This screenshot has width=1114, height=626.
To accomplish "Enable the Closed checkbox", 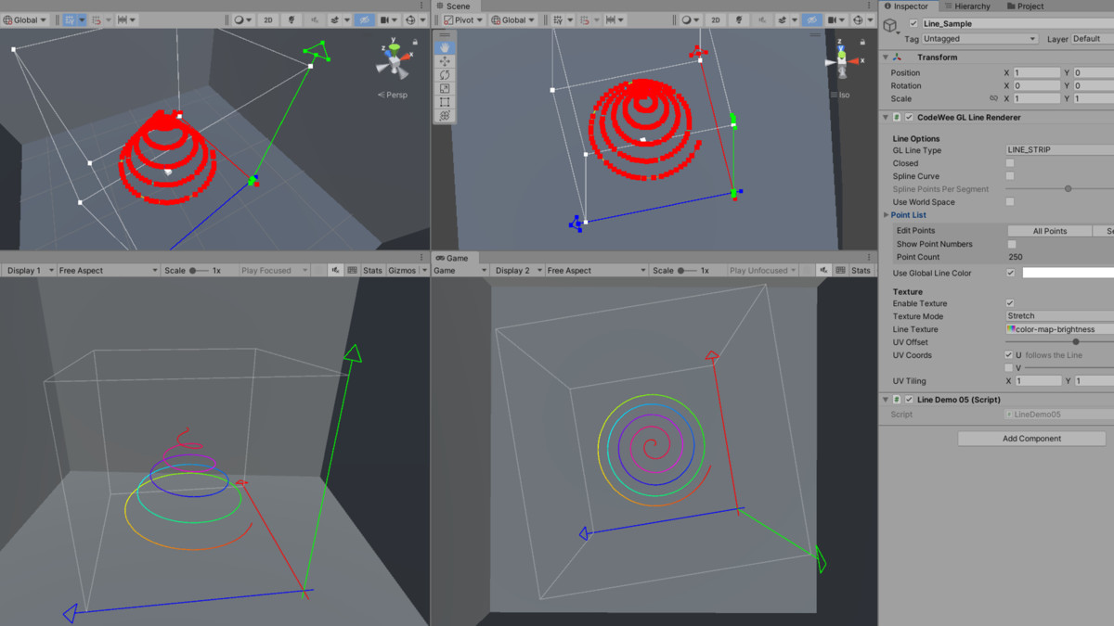I will click(1010, 163).
